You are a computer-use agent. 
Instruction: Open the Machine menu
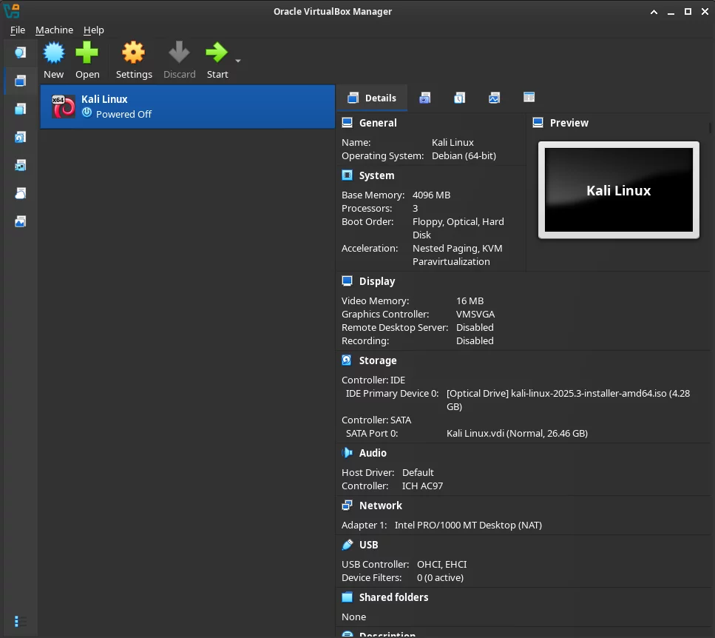pos(54,30)
